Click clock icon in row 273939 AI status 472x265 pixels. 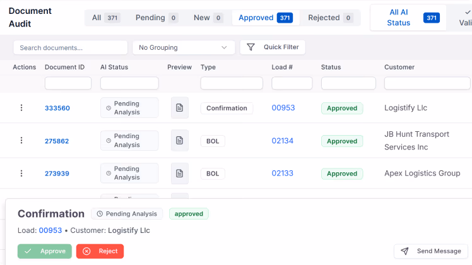tap(109, 173)
